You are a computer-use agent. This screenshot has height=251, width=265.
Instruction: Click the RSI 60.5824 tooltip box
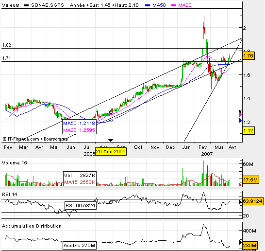(x=81, y=206)
